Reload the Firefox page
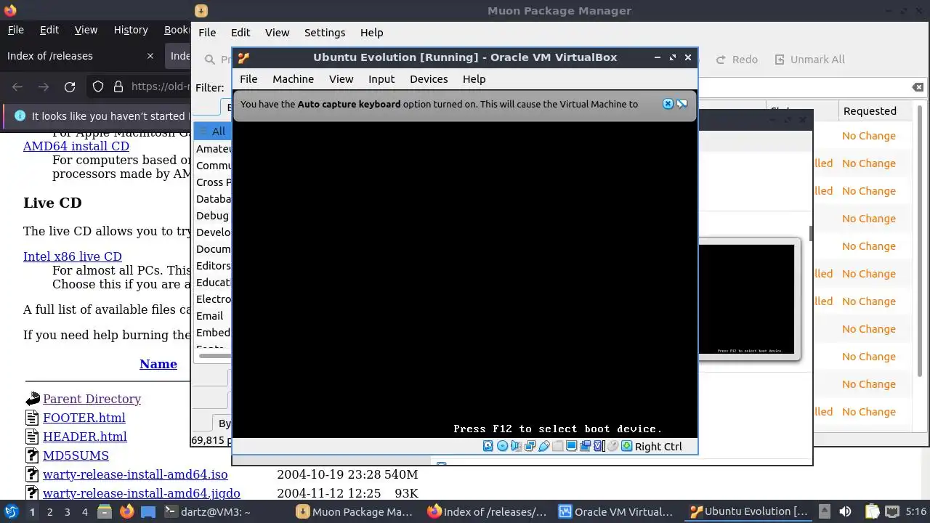The width and height of the screenshot is (930, 523). pos(70,87)
